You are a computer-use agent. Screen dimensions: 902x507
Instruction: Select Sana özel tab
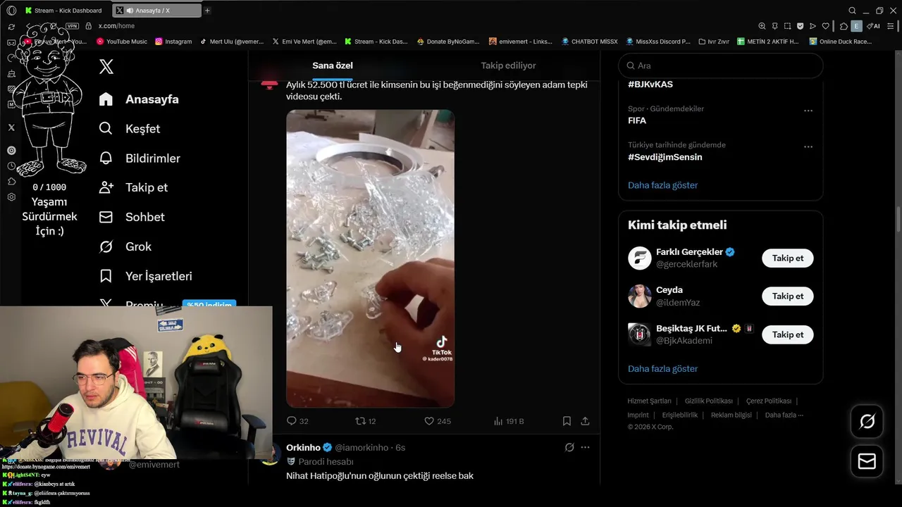pos(333,65)
